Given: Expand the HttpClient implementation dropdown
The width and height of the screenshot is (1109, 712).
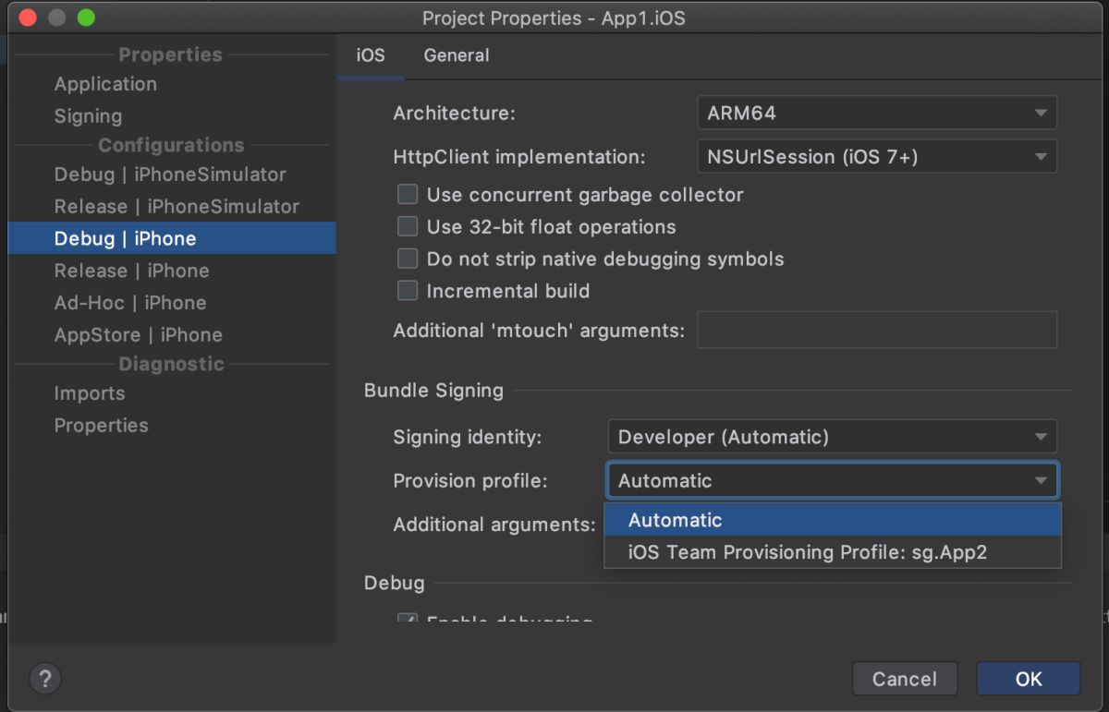Looking at the screenshot, I should coord(876,157).
